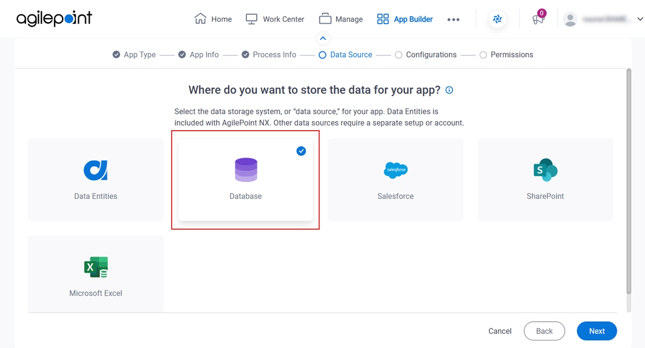
Task: Click the Cancel link
Action: 500,331
